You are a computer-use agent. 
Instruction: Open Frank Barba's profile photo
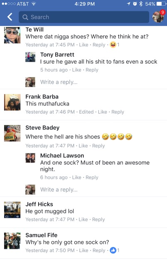(x=12, y=102)
